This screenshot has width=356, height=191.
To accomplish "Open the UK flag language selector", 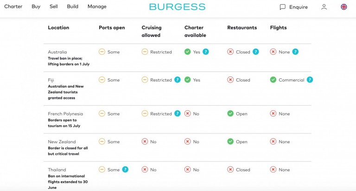I will [x=344, y=7].
